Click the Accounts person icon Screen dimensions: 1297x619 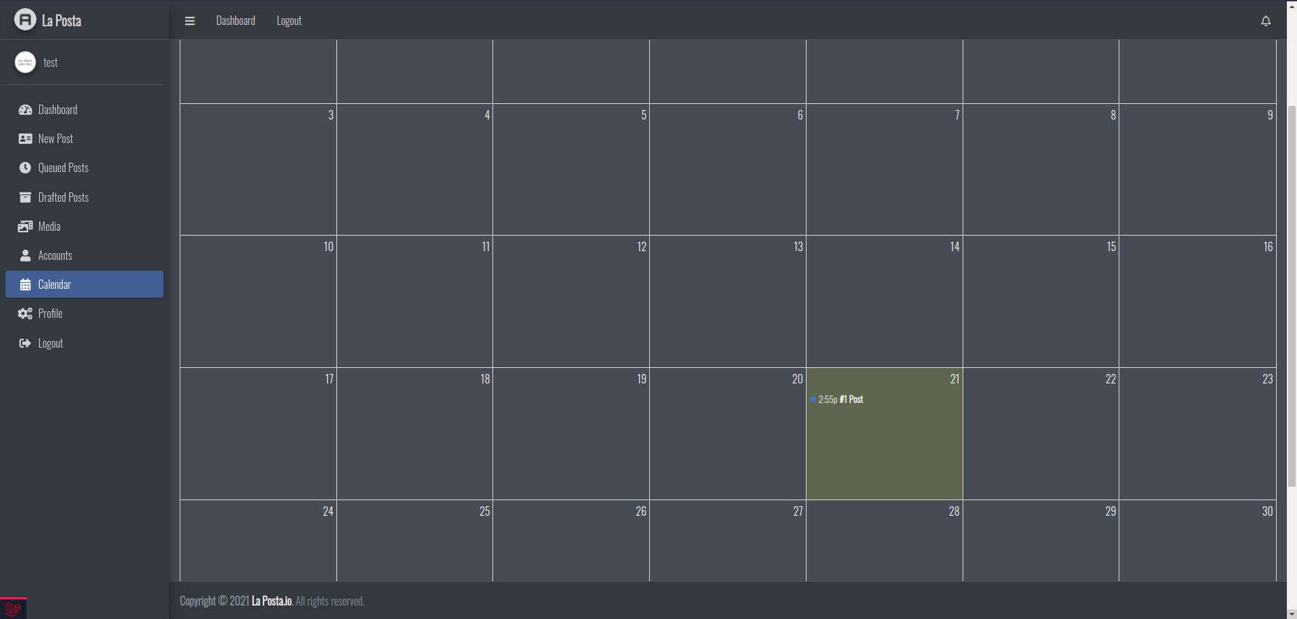(25, 255)
